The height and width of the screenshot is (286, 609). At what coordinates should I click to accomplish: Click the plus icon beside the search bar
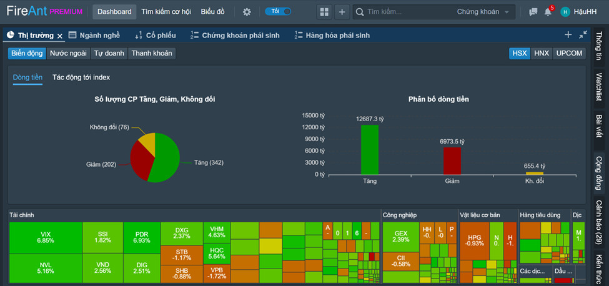(342, 12)
